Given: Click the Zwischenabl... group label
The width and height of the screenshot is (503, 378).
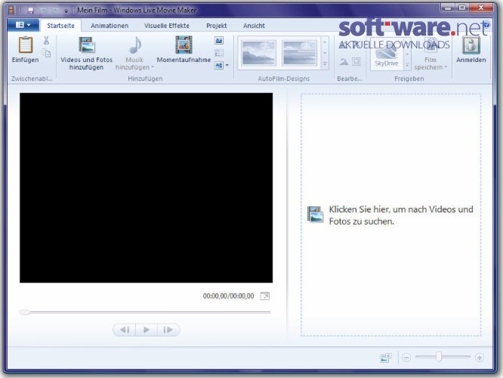Looking at the screenshot, I should point(32,79).
